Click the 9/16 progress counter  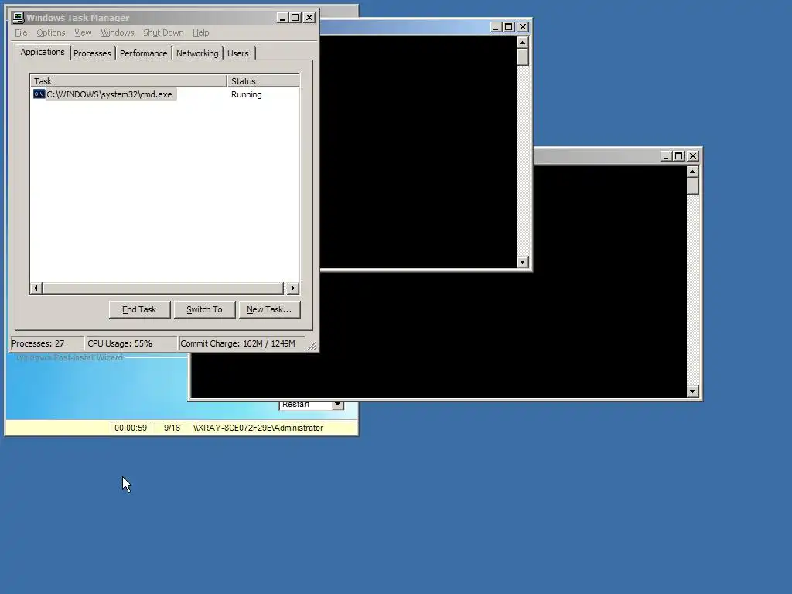pyautogui.click(x=172, y=428)
